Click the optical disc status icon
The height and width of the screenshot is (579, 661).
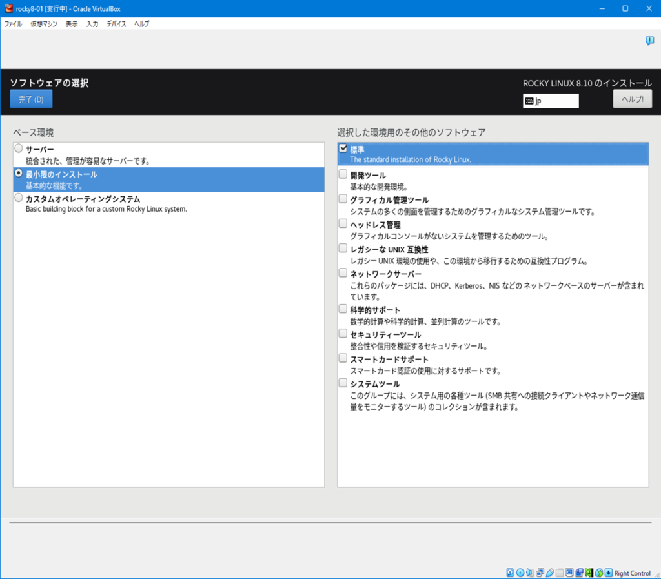click(x=520, y=573)
